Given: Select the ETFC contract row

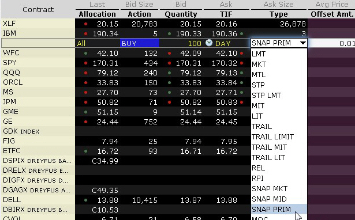Looking at the screenshot, I should 38,151.
